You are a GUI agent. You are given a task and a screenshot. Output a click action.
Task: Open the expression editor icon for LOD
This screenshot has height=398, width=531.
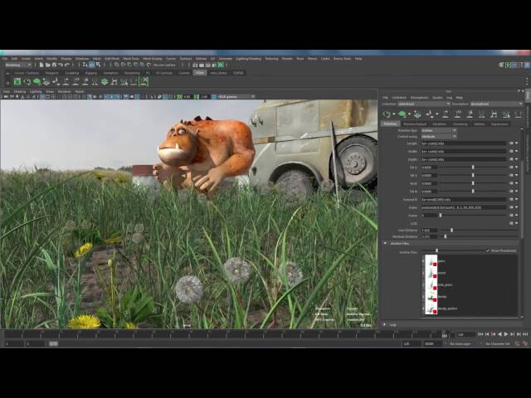point(511,223)
